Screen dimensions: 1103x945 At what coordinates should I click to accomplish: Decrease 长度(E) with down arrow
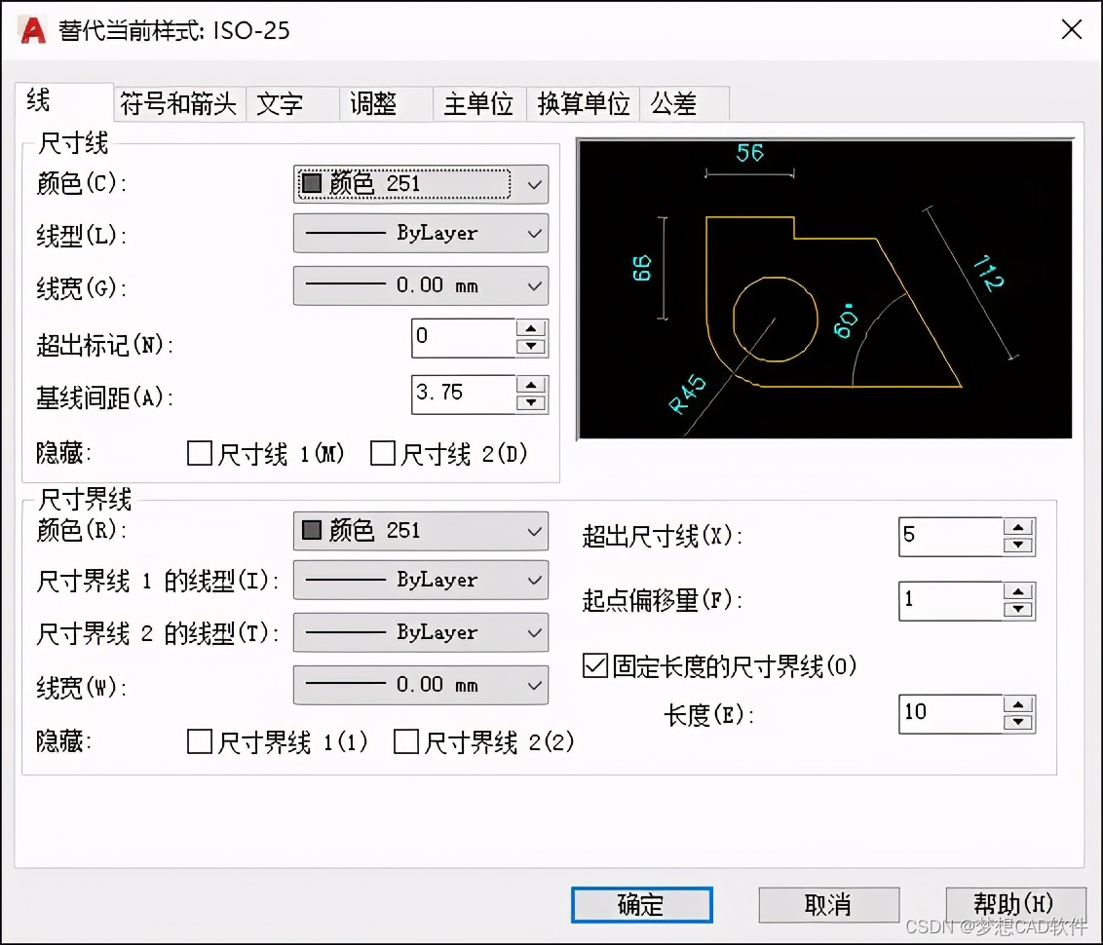[1018, 723]
